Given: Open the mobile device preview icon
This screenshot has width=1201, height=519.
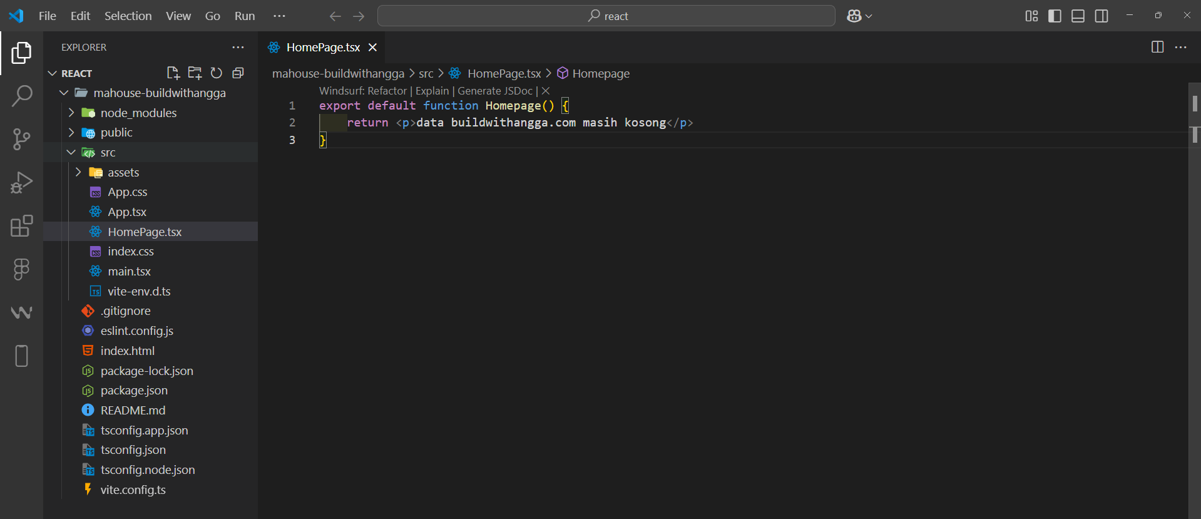Looking at the screenshot, I should coord(21,356).
